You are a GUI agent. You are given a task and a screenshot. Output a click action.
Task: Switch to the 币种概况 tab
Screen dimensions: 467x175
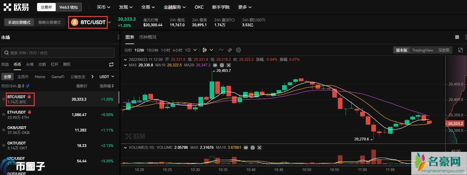(x=148, y=37)
